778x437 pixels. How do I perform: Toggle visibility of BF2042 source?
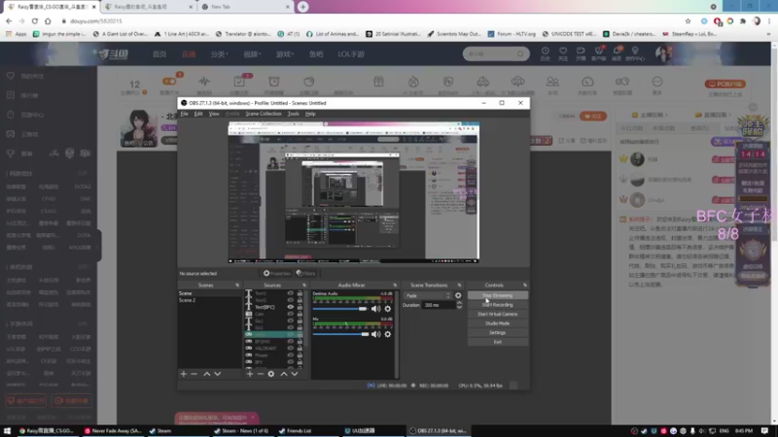click(x=290, y=342)
